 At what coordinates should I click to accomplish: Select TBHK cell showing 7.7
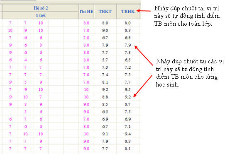click(127, 82)
